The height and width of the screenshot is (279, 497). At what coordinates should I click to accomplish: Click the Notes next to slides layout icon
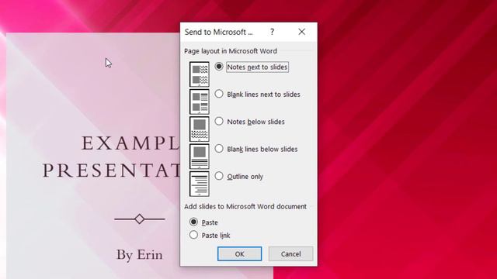[200, 74]
